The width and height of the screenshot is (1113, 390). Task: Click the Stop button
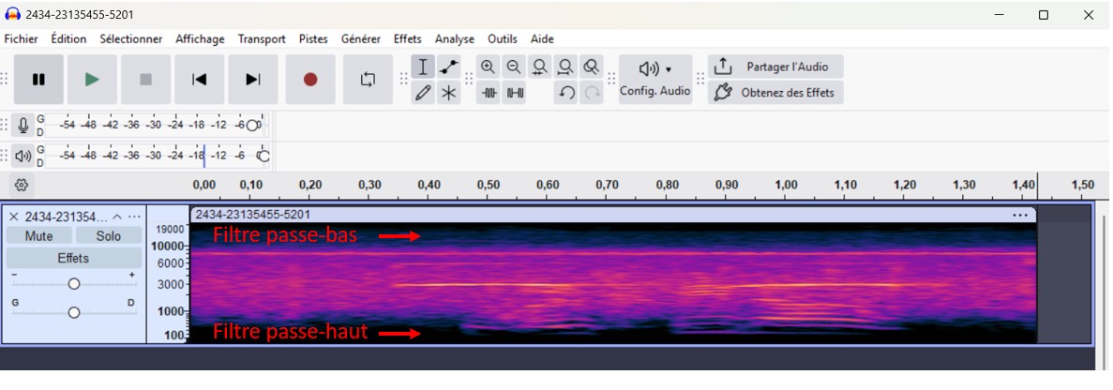coord(145,80)
